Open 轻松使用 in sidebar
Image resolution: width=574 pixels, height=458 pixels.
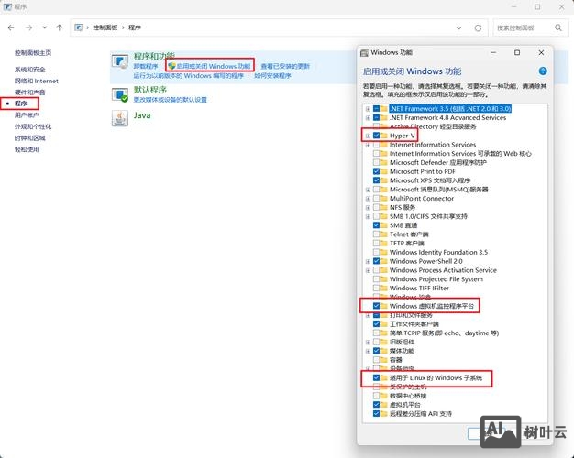coord(27,149)
